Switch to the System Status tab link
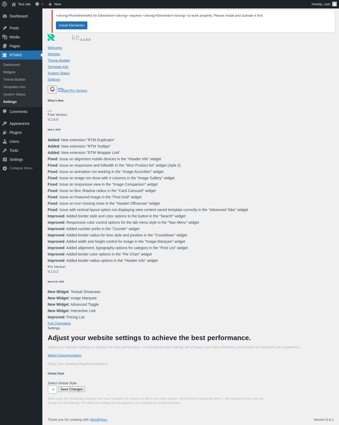The image size is (339, 425). tap(59, 73)
